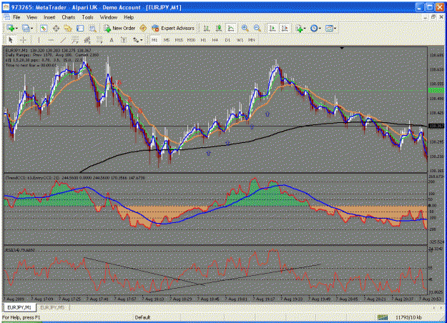Switch timeframe to D1

pyautogui.click(x=227, y=40)
